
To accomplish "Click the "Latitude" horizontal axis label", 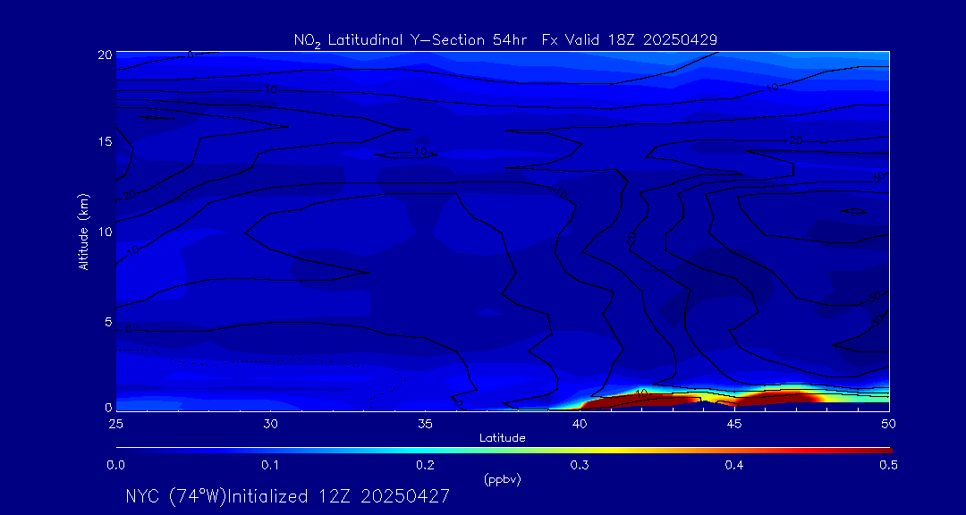I will click(502, 439).
